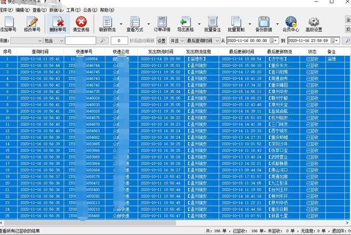
Task: Expand the 备份数据 dropdown arrow
Action: click(278, 24)
